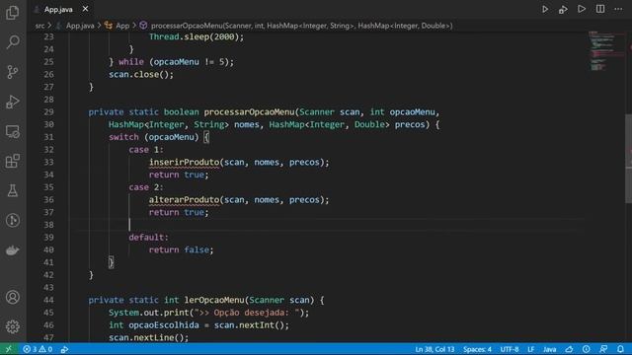Screen dimensions: 632x355
Task: Close the App.java tab
Action: tap(85, 9)
